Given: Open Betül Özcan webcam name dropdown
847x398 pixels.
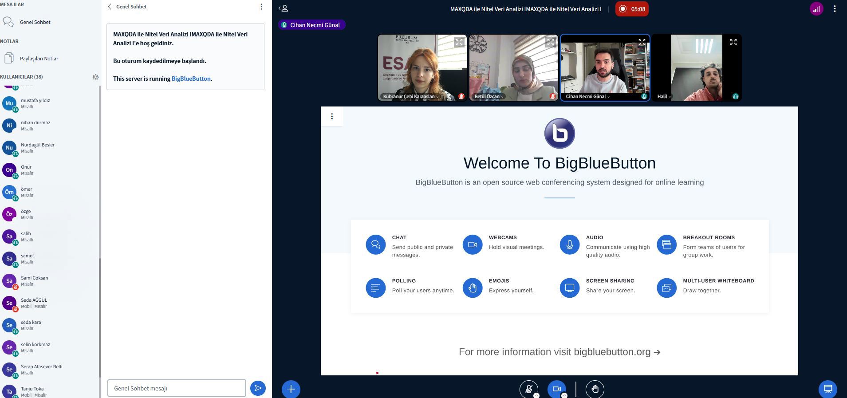Looking at the screenshot, I should 489,96.
